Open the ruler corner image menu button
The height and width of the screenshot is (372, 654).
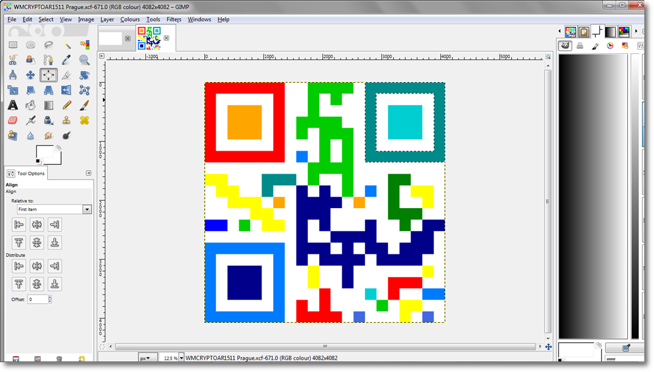click(x=102, y=56)
